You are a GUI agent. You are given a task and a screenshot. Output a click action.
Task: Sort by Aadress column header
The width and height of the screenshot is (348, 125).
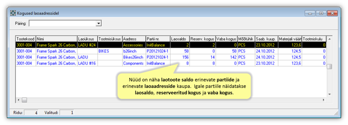click(x=134, y=39)
